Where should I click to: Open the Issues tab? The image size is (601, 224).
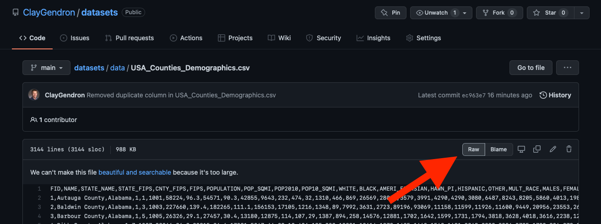[75, 38]
